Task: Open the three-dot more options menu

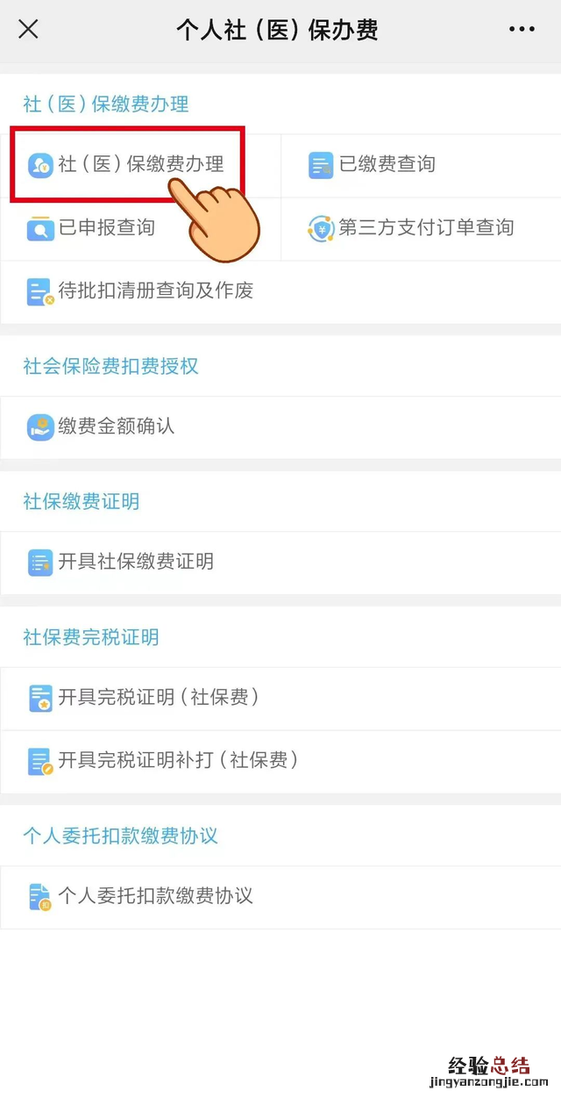Action: (522, 30)
